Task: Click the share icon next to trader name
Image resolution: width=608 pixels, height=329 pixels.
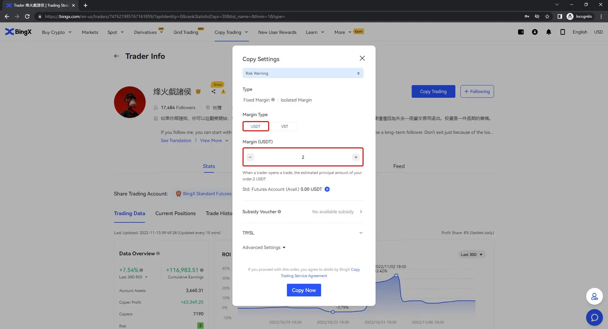Action: click(x=213, y=91)
